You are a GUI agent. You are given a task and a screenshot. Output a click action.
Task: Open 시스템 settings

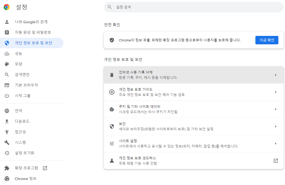point(32,142)
